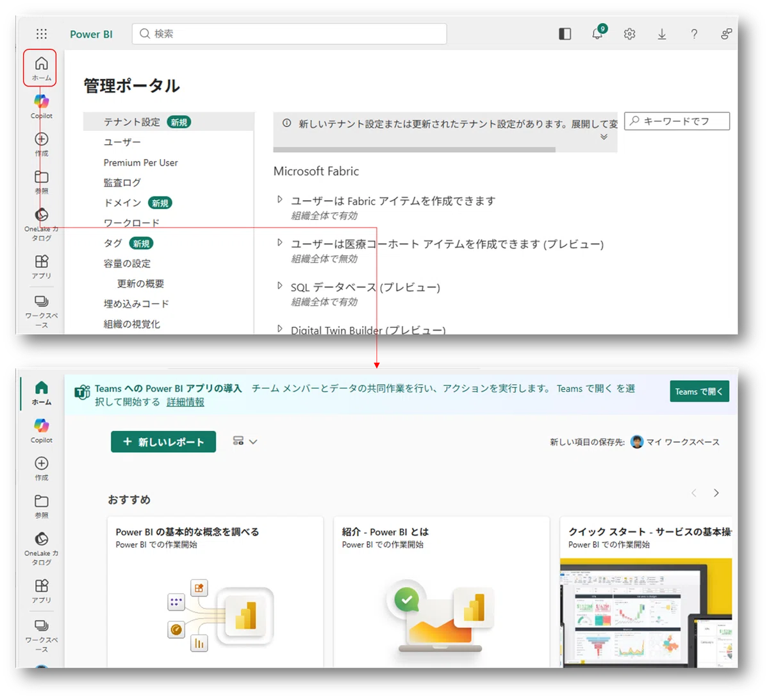Open the layout view dropdown beside new report
This screenshot has width=769, height=699.
245,441
